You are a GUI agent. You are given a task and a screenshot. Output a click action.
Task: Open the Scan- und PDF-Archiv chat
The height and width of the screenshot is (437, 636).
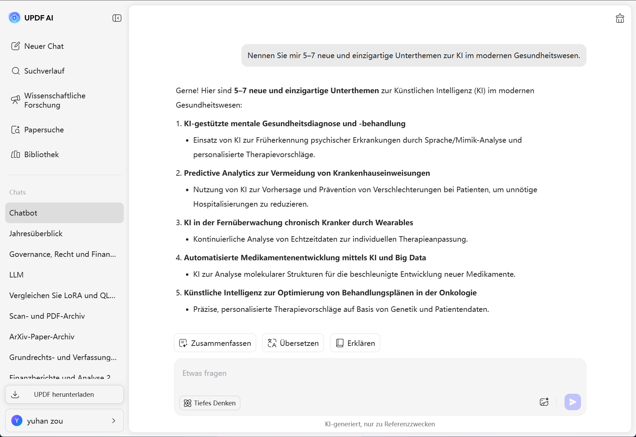64,316
